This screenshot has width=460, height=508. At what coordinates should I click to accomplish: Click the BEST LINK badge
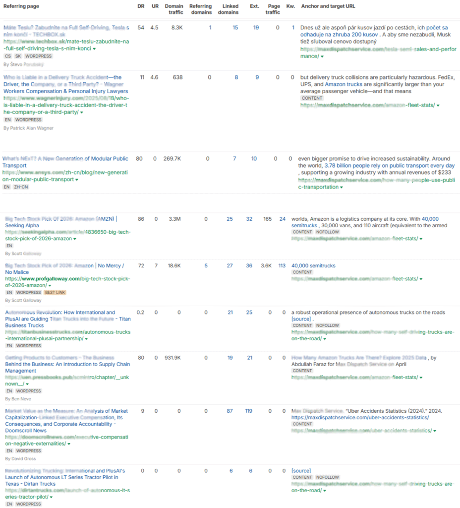55,293
